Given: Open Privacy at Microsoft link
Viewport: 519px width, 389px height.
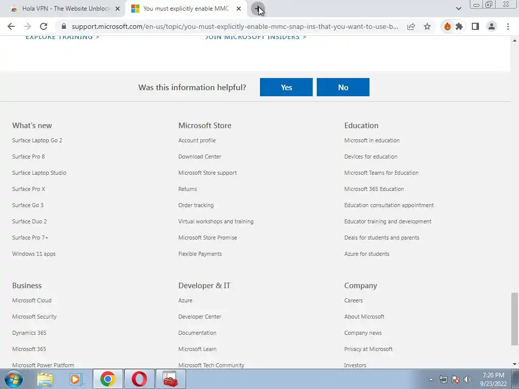Looking at the screenshot, I should coord(368,349).
